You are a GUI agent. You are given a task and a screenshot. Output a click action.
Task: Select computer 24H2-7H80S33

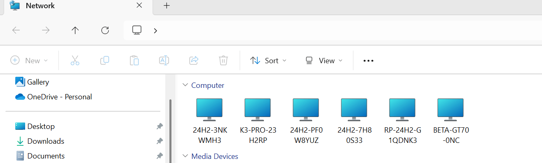(354, 121)
